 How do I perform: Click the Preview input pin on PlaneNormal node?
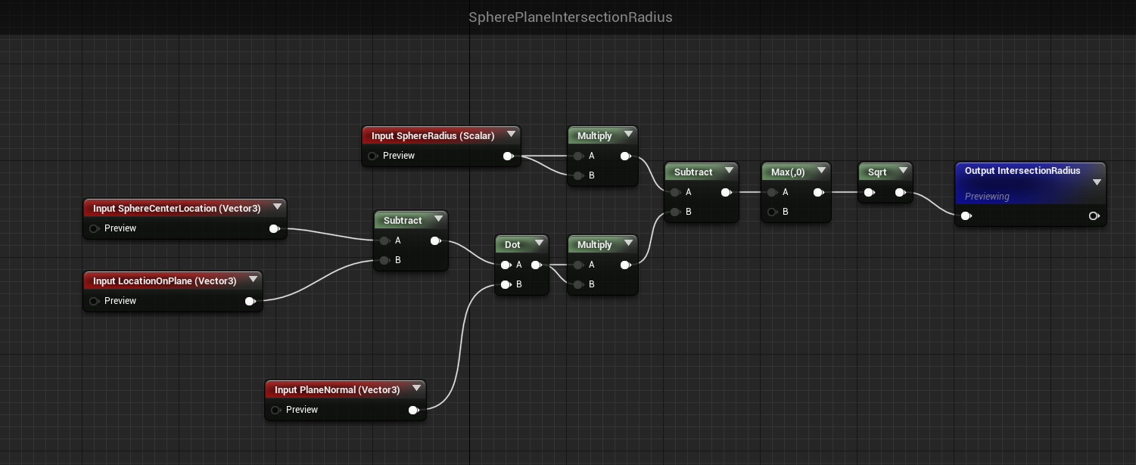click(x=275, y=411)
